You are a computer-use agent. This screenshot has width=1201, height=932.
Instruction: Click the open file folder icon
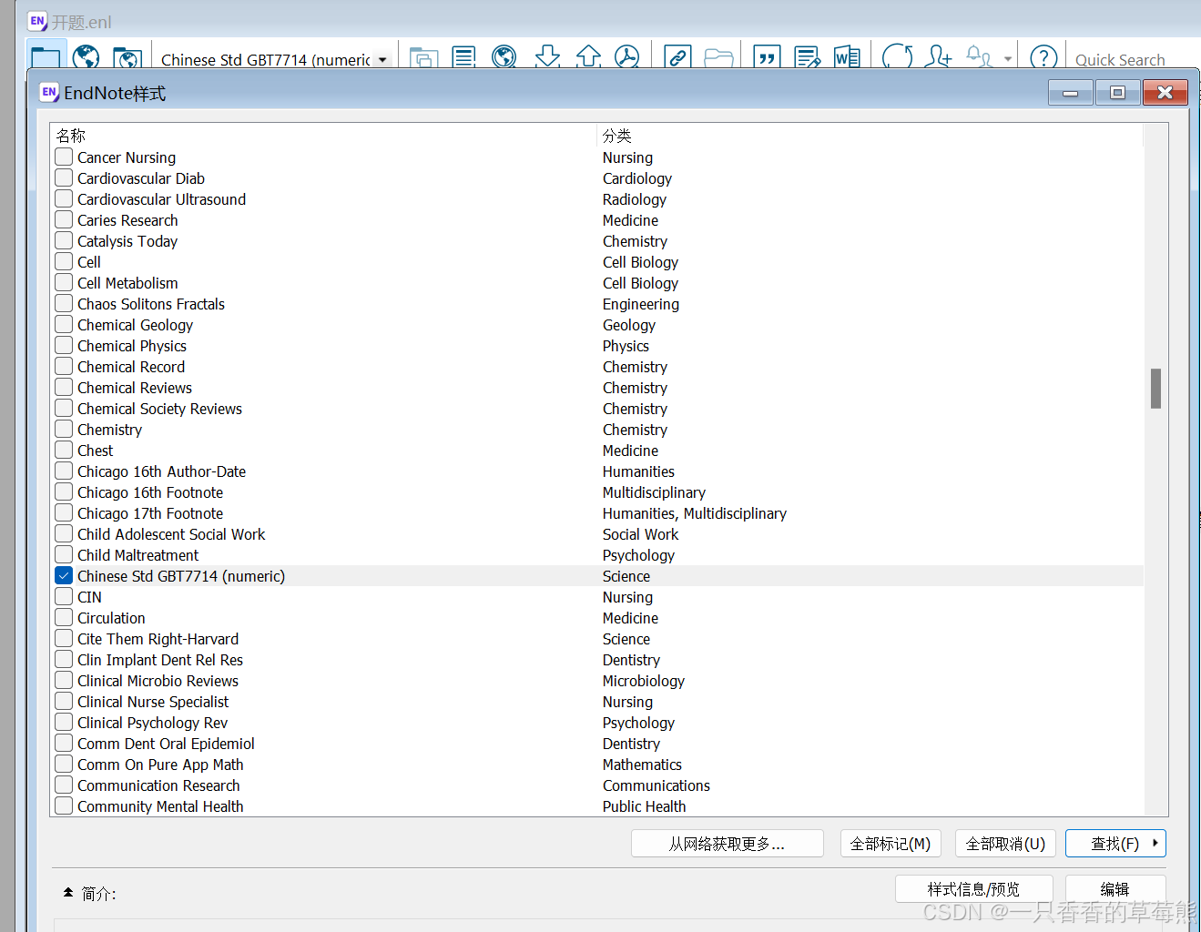click(718, 58)
